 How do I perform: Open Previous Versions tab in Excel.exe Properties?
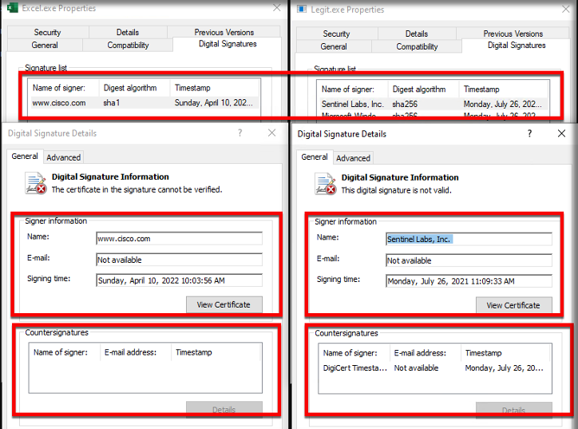click(224, 32)
